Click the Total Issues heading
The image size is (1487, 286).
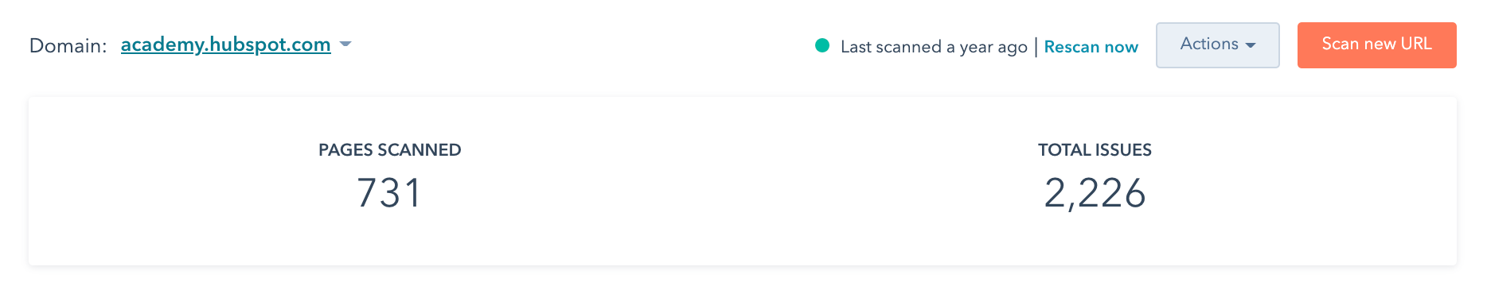coord(1095,149)
